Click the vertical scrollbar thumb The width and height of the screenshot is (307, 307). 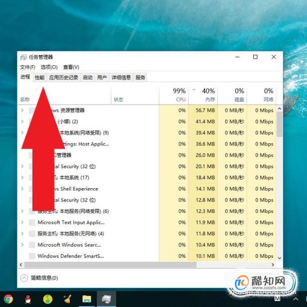coord(280,124)
